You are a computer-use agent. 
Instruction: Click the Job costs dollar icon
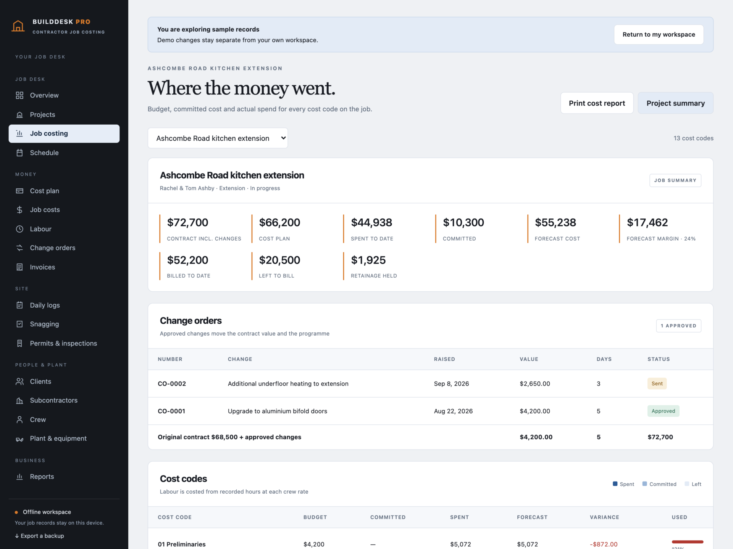[19, 210]
